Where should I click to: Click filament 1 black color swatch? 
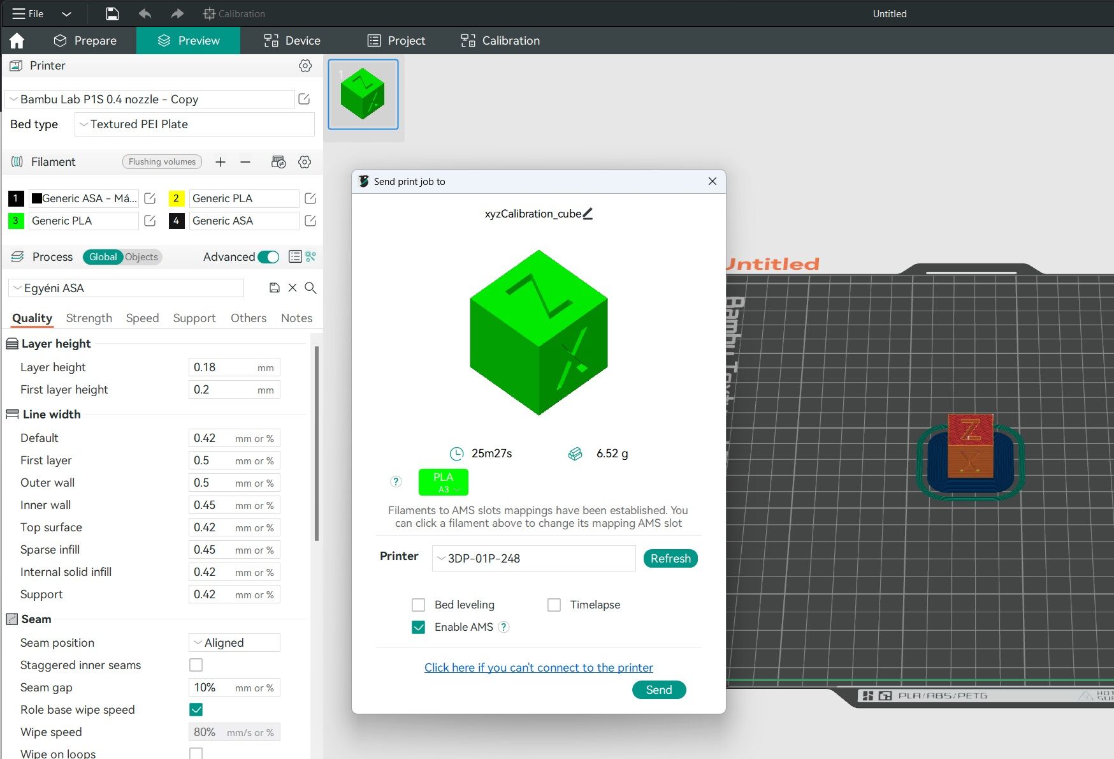point(16,198)
